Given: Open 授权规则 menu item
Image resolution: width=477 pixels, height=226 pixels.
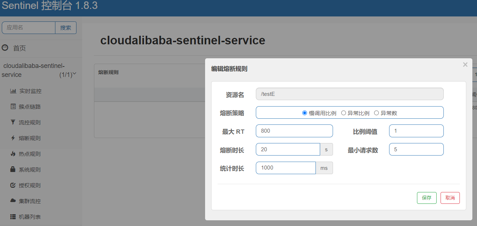Looking at the screenshot, I should click(30, 185).
